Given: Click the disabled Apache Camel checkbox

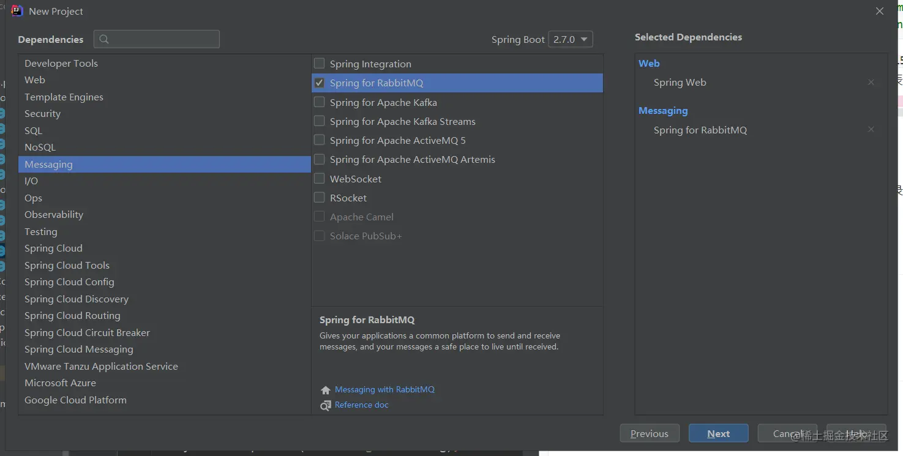Looking at the screenshot, I should point(319,216).
